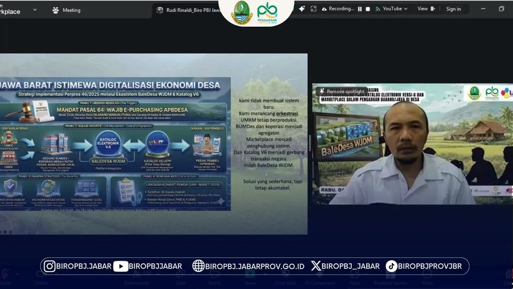
Task: Open Host tools in the bottom toolbar
Action: 285,282
